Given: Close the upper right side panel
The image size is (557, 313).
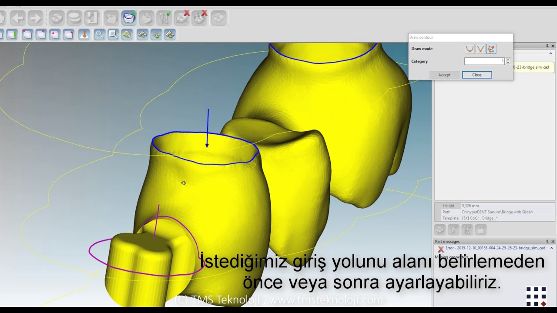Looking at the screenshot, I should coord(553,46).
